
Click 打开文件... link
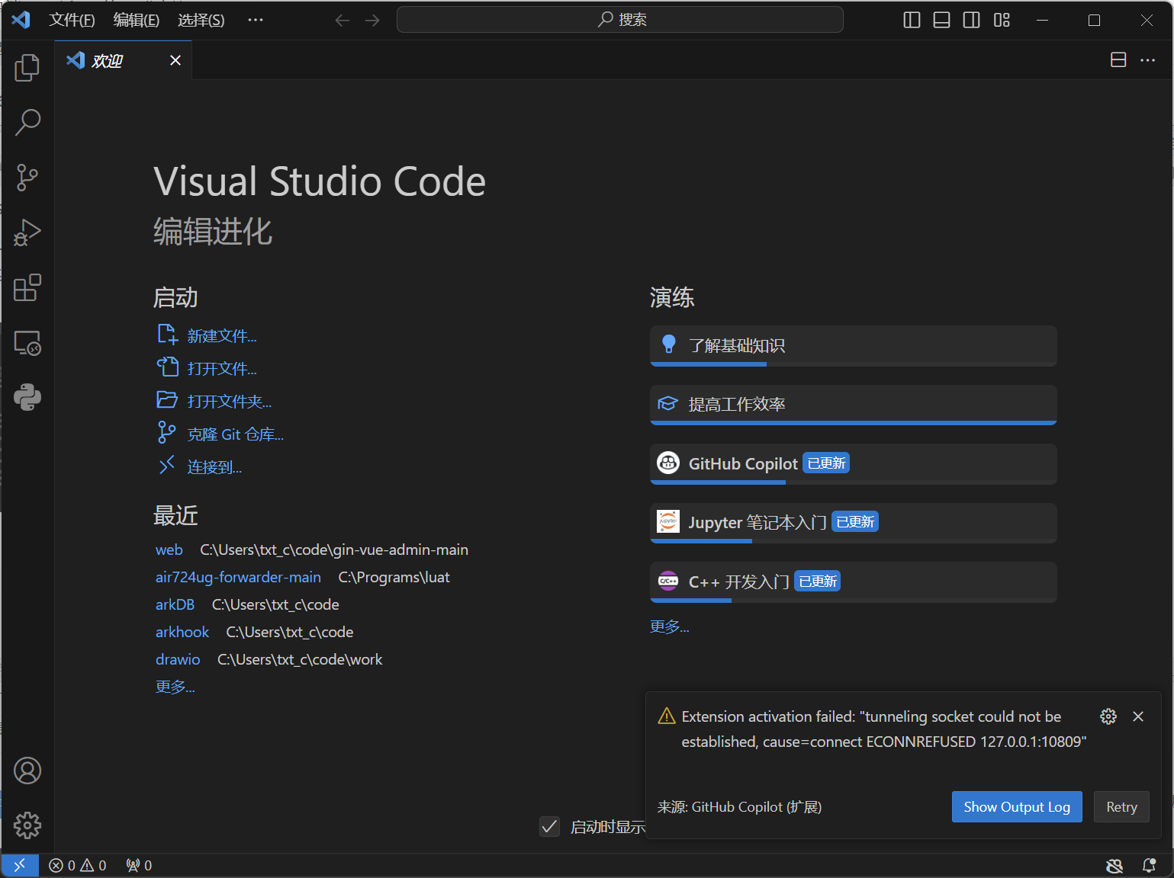click(x=222, y=369)
